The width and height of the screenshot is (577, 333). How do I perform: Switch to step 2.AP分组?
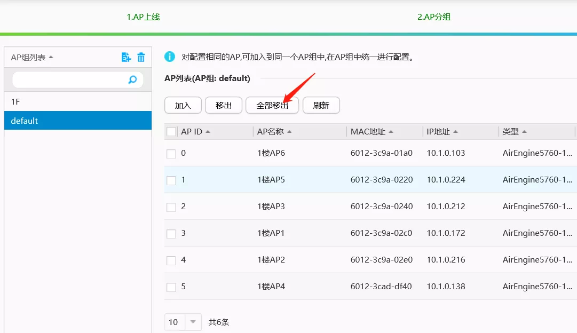pyautogui.click(x=434, y=17)
